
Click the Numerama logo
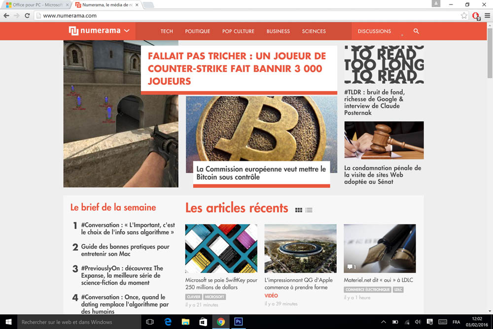click(x=95, y=31)
